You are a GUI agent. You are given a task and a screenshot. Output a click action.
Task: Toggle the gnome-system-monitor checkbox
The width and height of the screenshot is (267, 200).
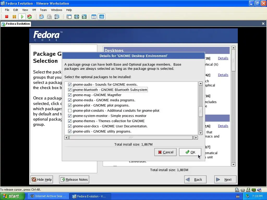[x=70, y=116]
